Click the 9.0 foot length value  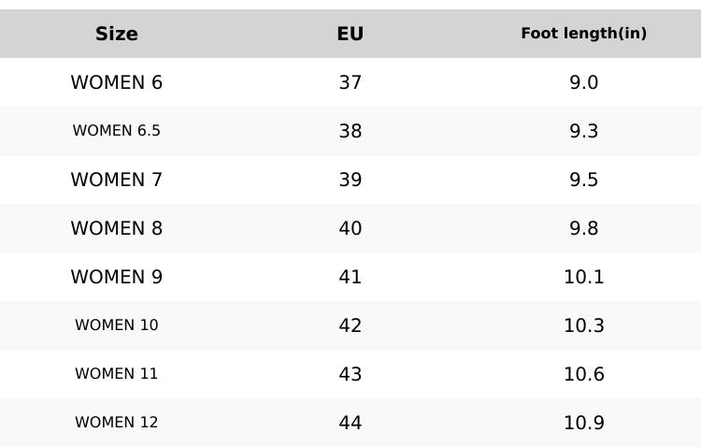[583, 82]
